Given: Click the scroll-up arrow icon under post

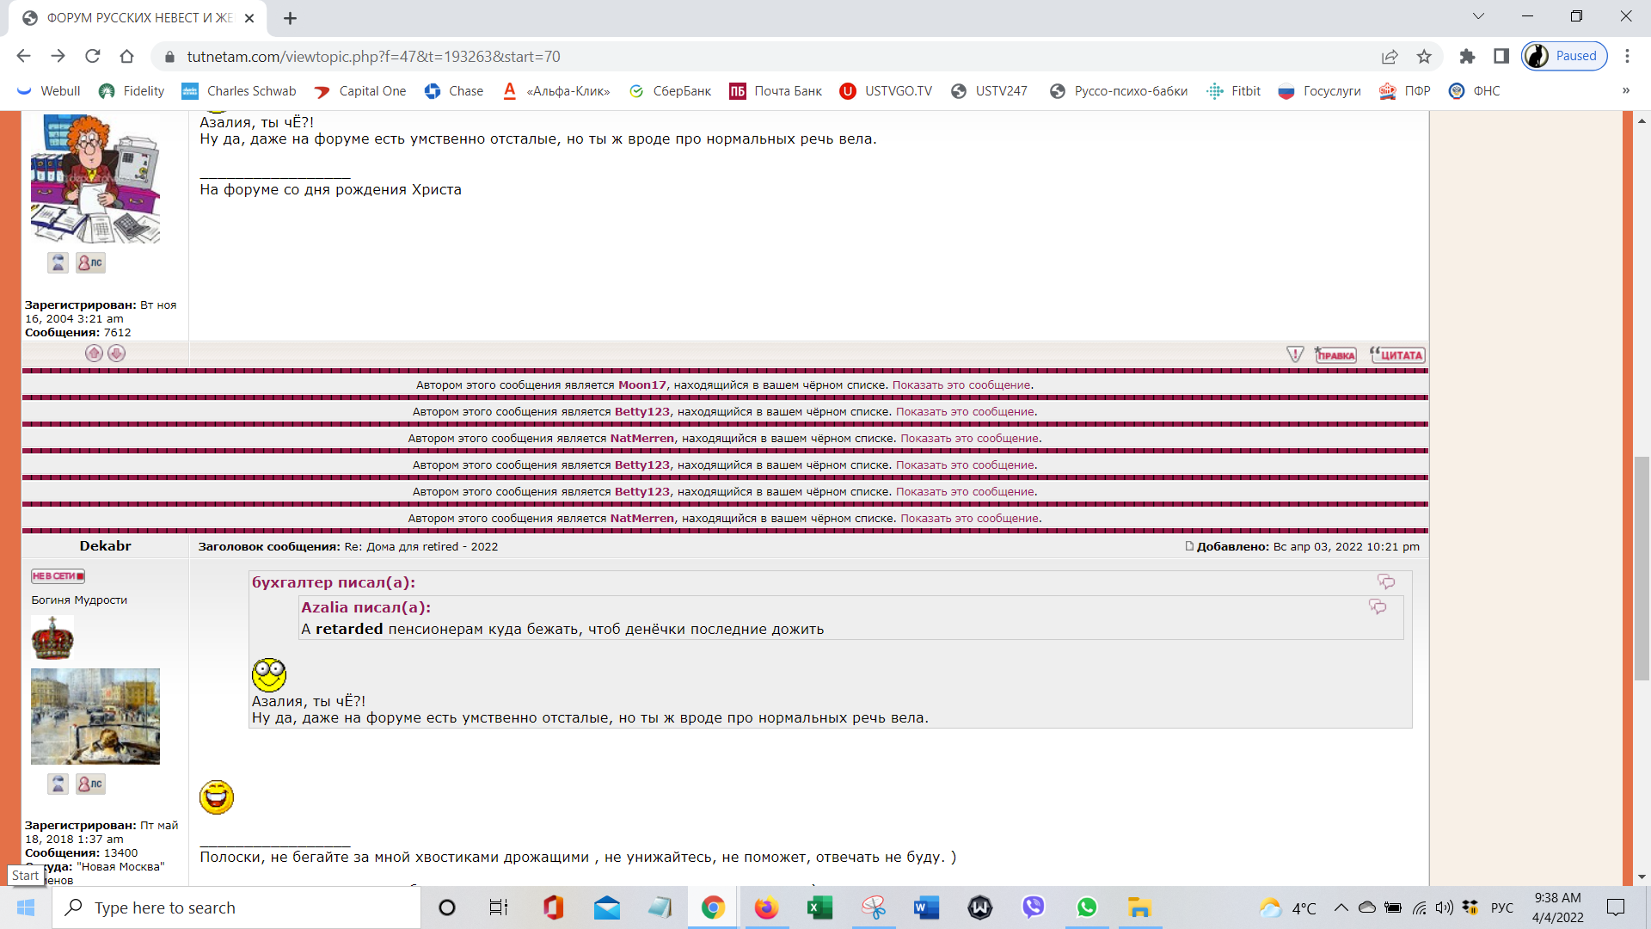Looking at the screenshot, I should click(x=94, y=353).
